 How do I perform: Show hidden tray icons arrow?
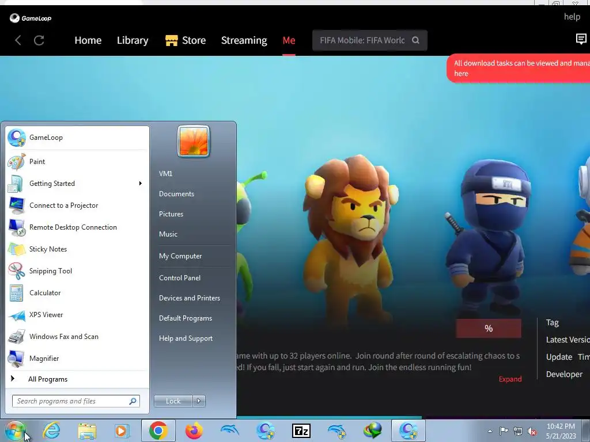490,432
